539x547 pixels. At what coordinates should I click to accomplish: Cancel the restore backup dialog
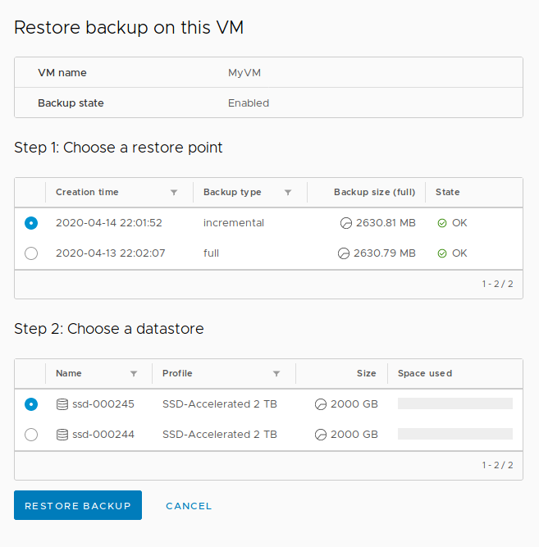pos(189,506)
